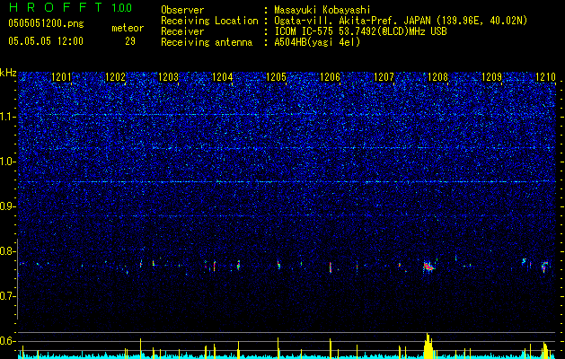Click the 1210 time marker
This screenshot has height=359, width=565.
(x=545, y=77)
